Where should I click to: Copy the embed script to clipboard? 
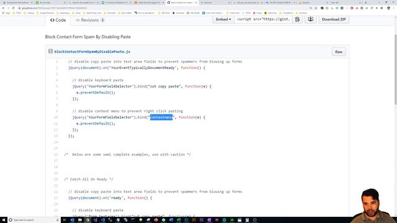[x=297, y=19]
